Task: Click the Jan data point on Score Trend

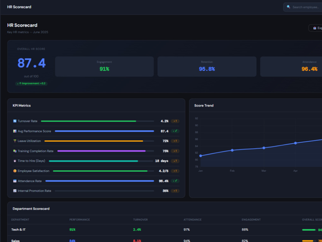Action: coord(201,156)
